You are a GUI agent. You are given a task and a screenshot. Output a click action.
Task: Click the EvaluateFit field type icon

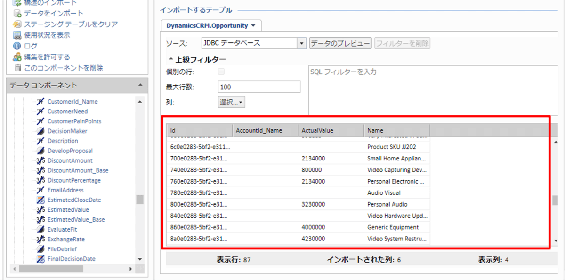(x=40, y=230)
